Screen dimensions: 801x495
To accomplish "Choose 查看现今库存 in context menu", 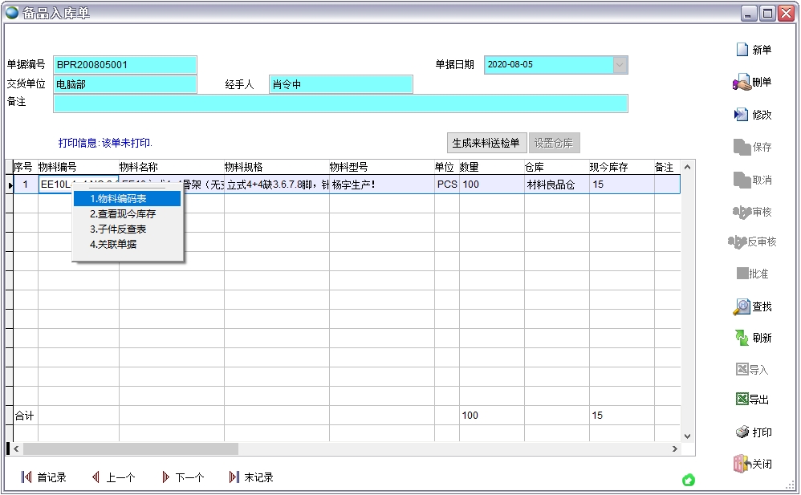I will click(x=123, y=214).
